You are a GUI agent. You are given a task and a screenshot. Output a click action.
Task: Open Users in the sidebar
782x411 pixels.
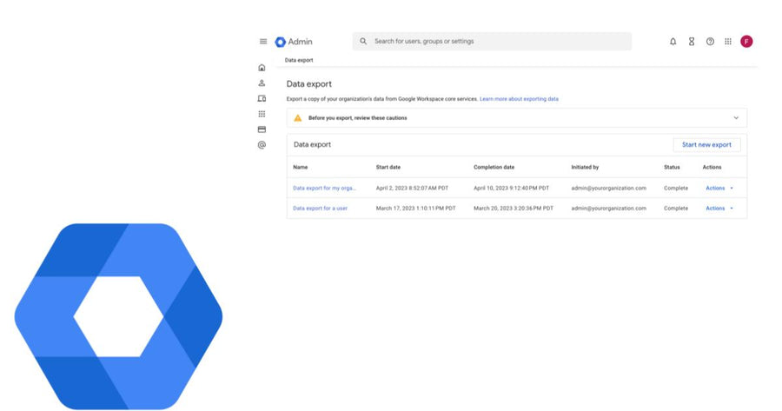pos(262,83)
